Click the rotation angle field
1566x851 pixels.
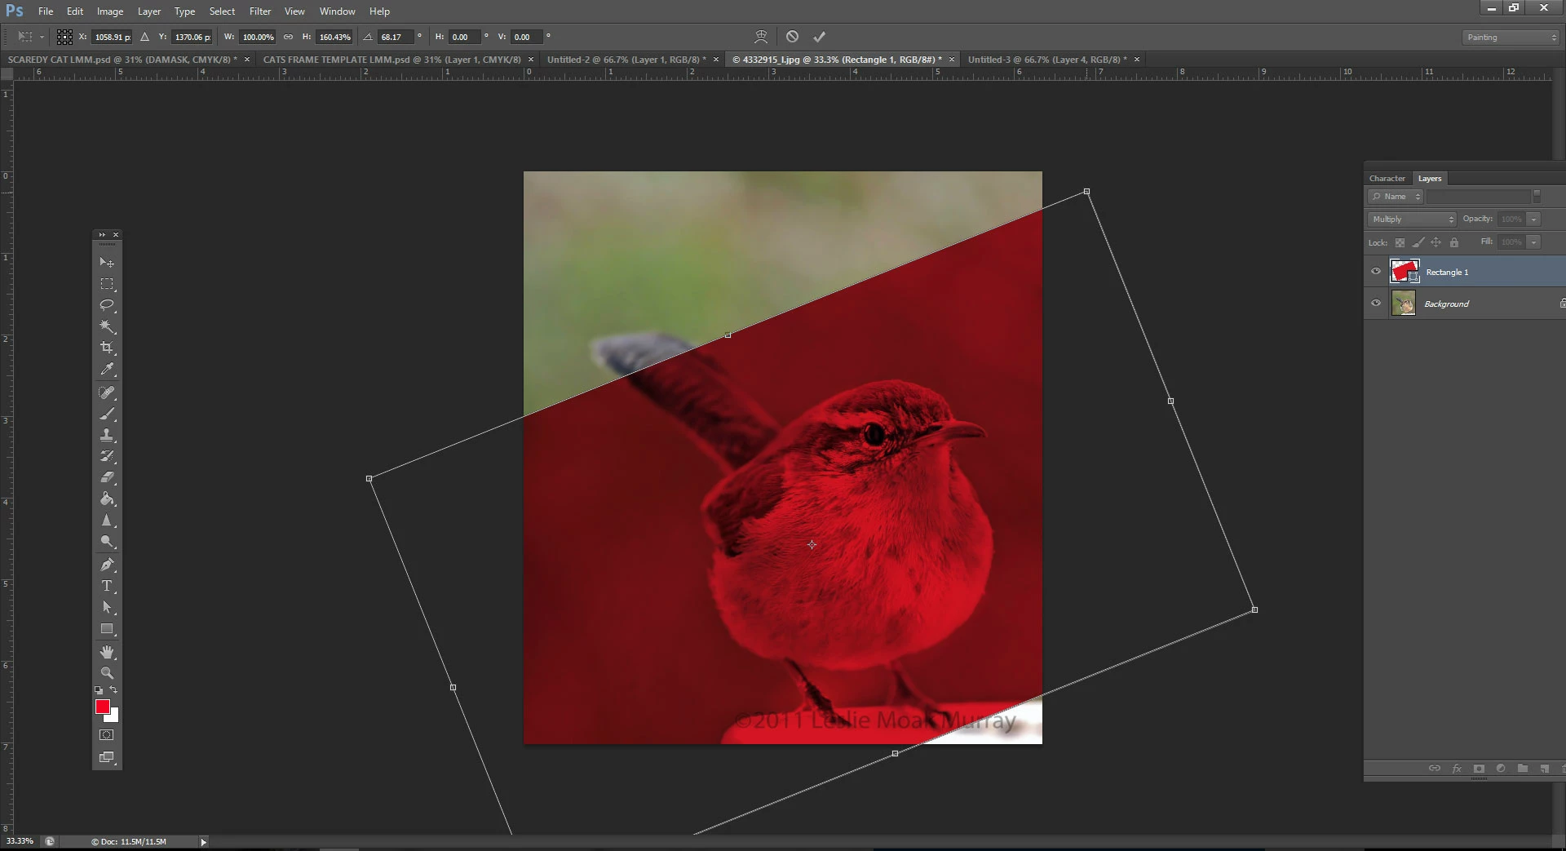coord(396,37)
